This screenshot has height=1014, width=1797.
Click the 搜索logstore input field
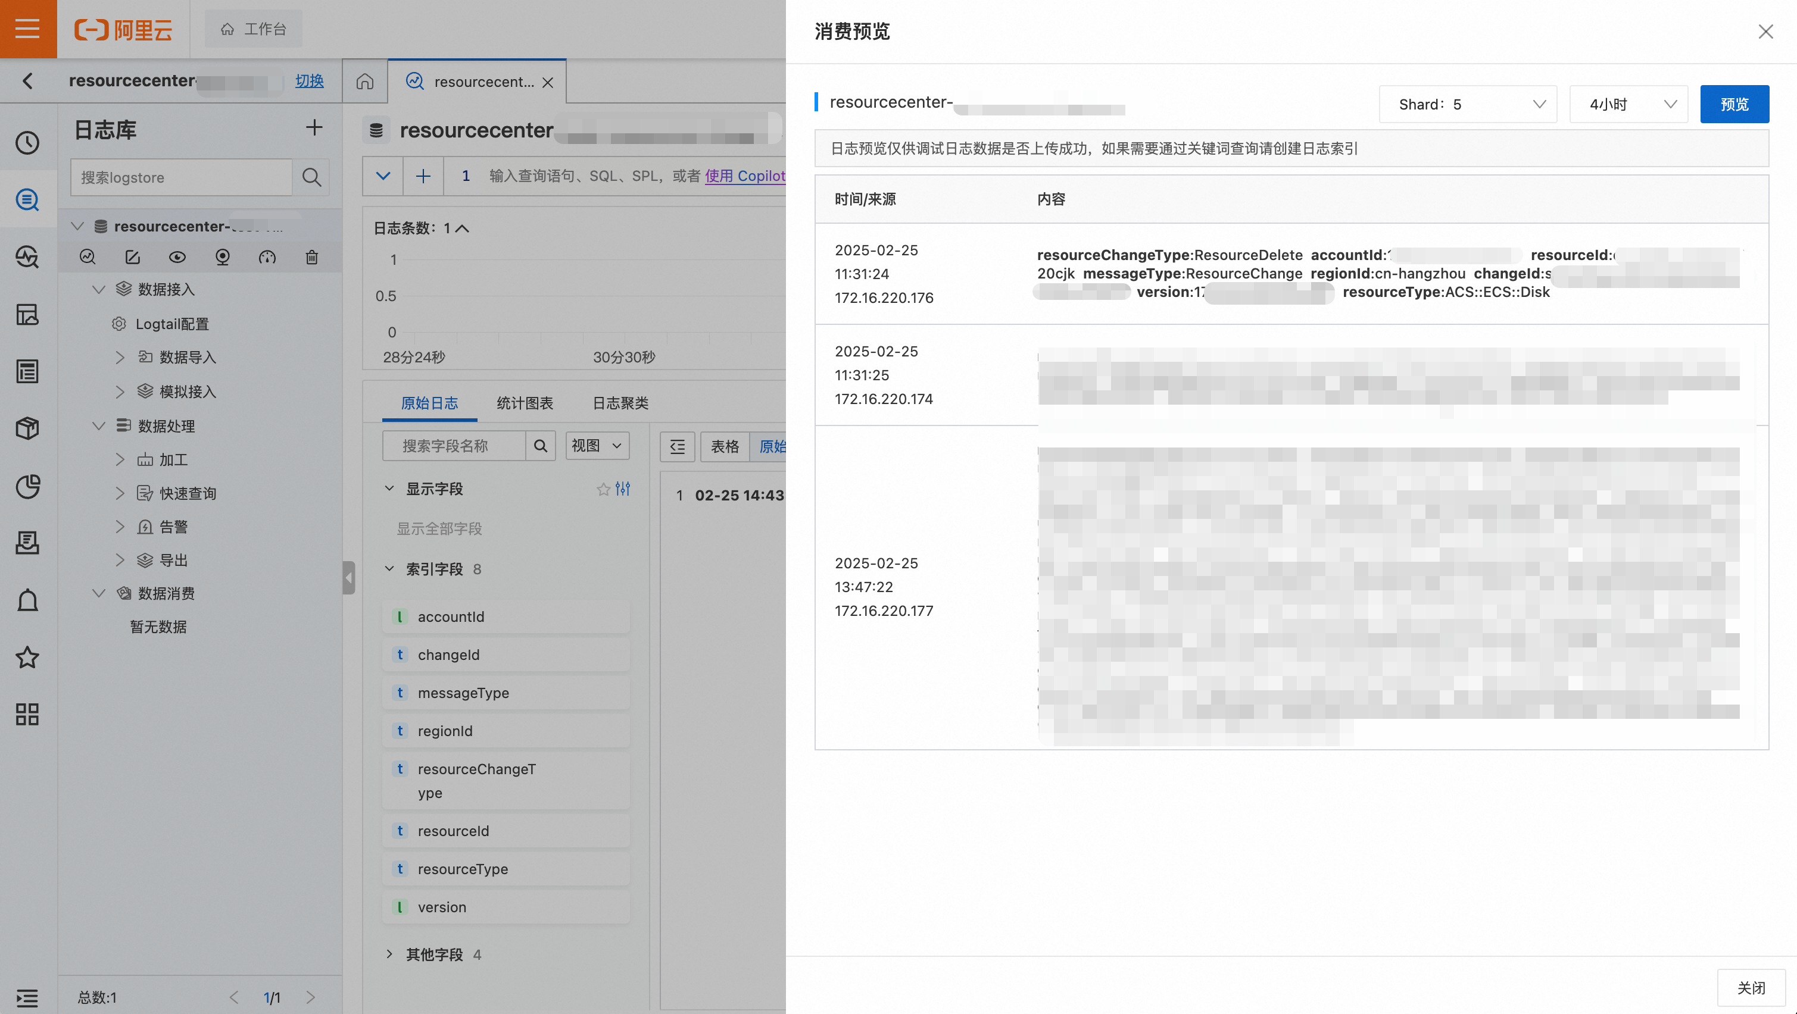(182, 177)
